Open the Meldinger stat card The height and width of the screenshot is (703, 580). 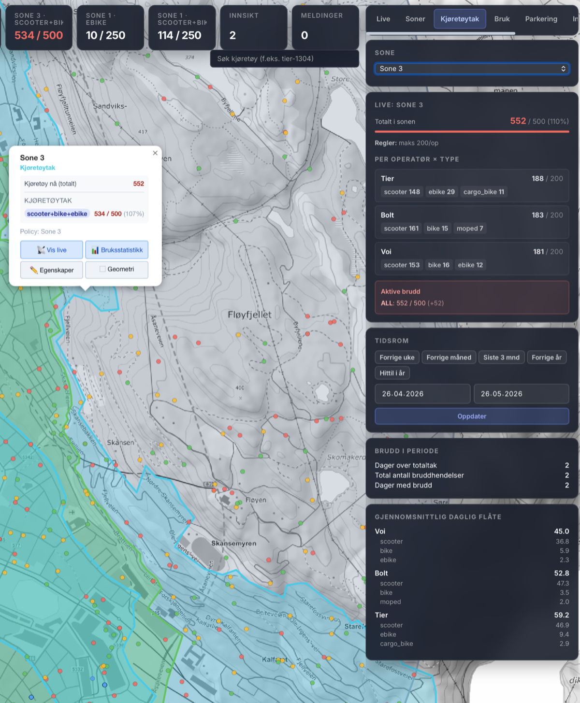[x=325, y=28]
